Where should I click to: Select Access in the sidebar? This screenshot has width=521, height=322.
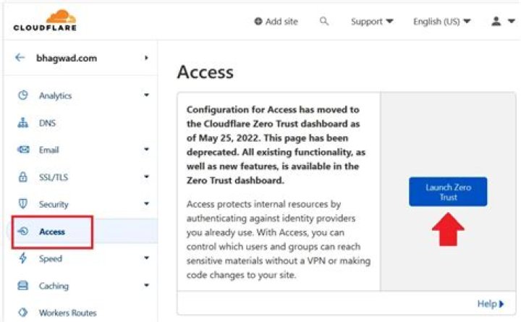(x=51, y=232)
